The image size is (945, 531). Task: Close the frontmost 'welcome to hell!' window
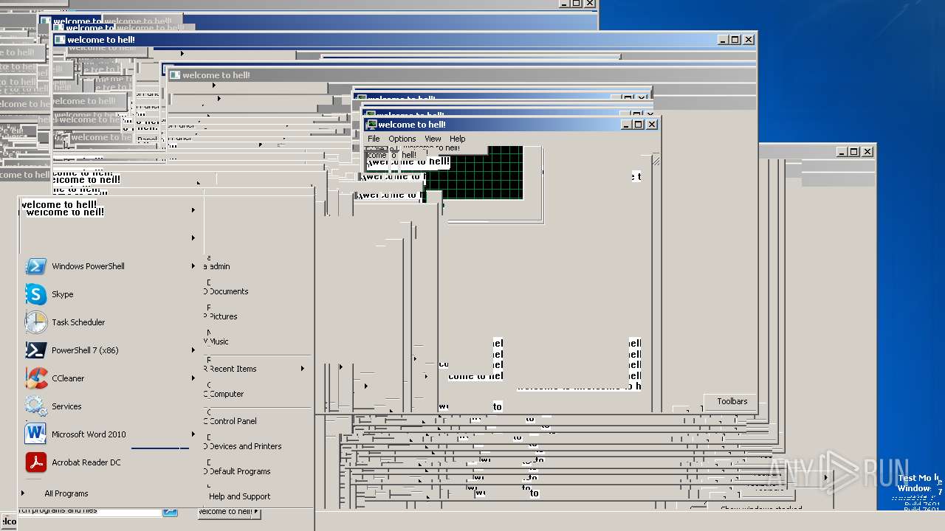(x=652, y=125)
